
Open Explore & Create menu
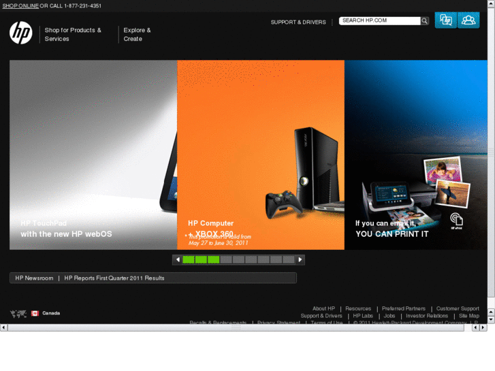click(x=137, y=35)
